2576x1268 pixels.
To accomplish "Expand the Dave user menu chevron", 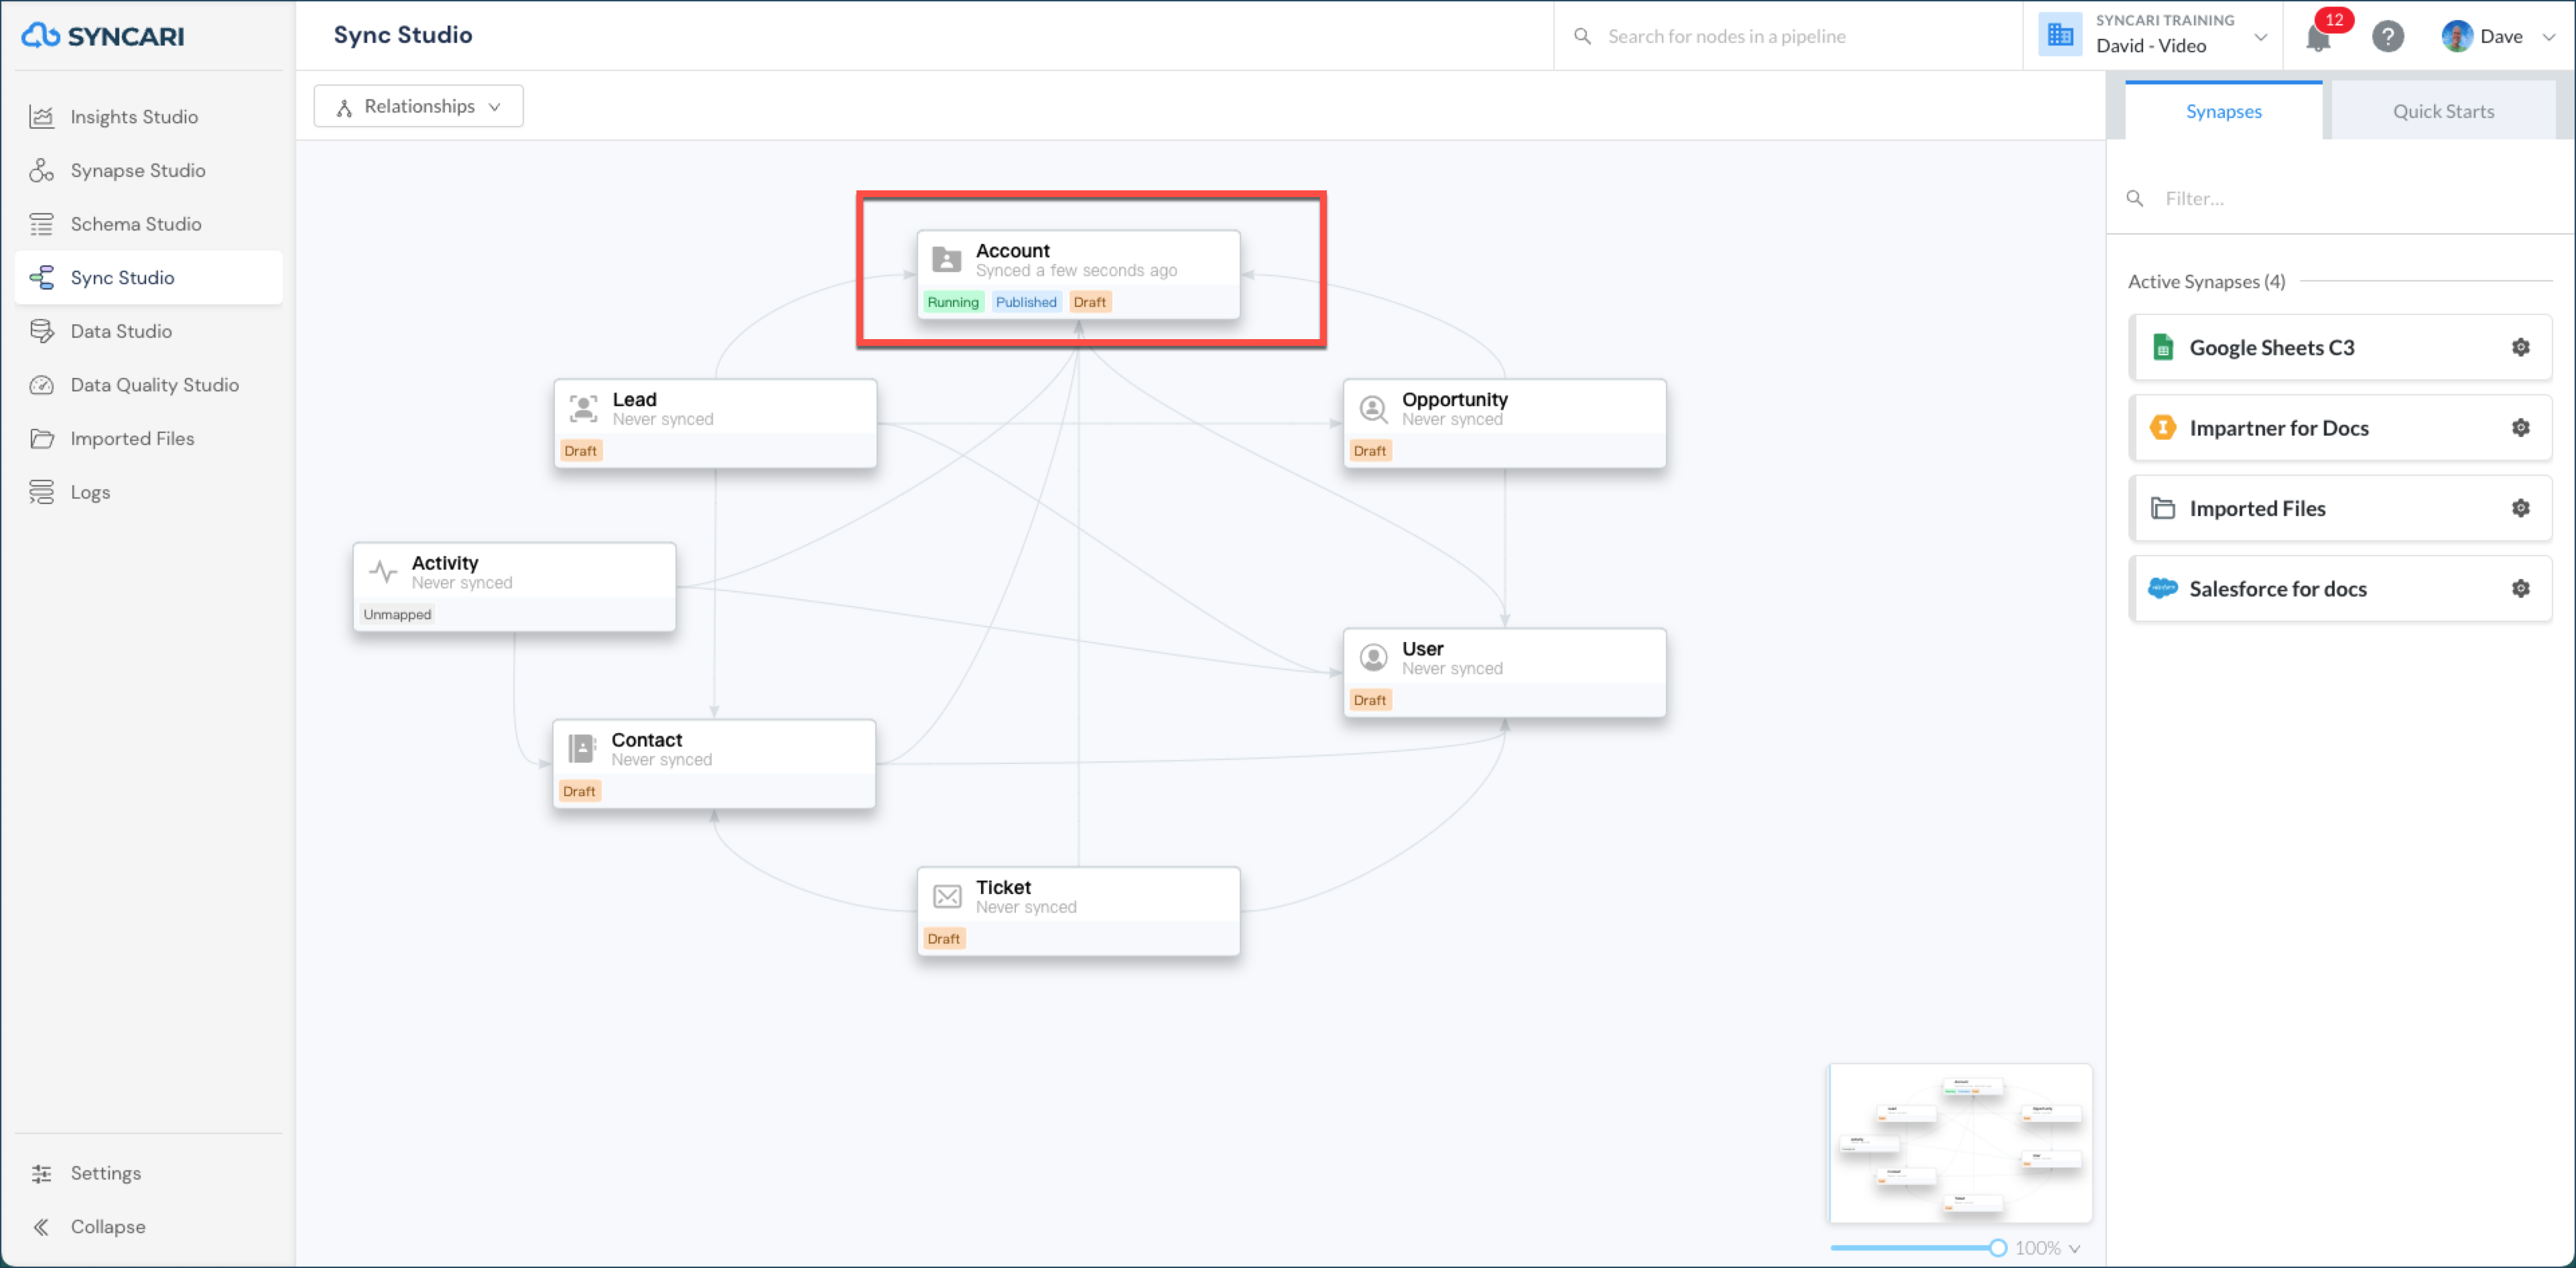I will tap(2549, 37).
